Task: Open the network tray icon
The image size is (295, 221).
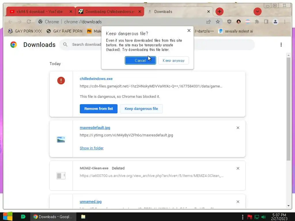Action: point(257,217)
